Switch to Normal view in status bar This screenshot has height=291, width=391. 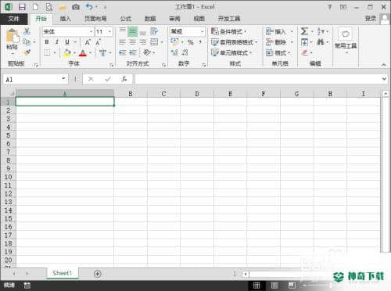[x=256, y=286]
